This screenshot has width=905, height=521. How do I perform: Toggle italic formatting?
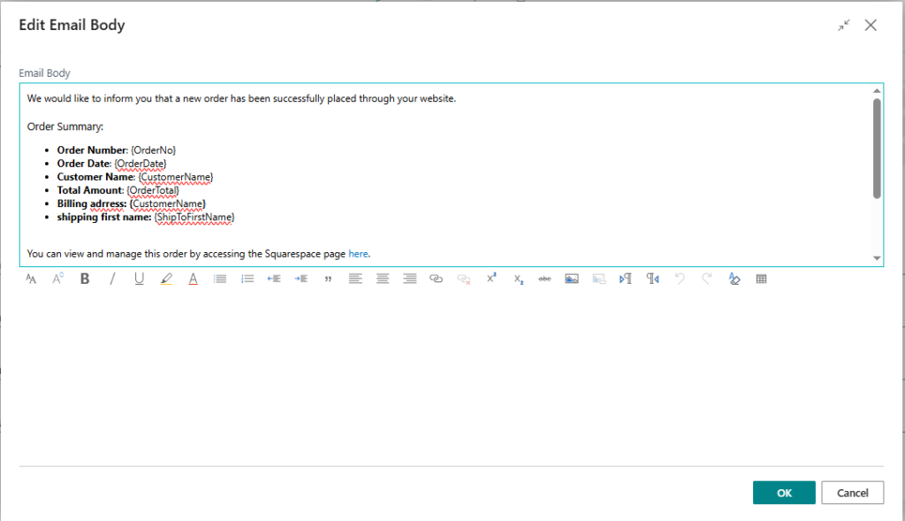click(112, 279)
